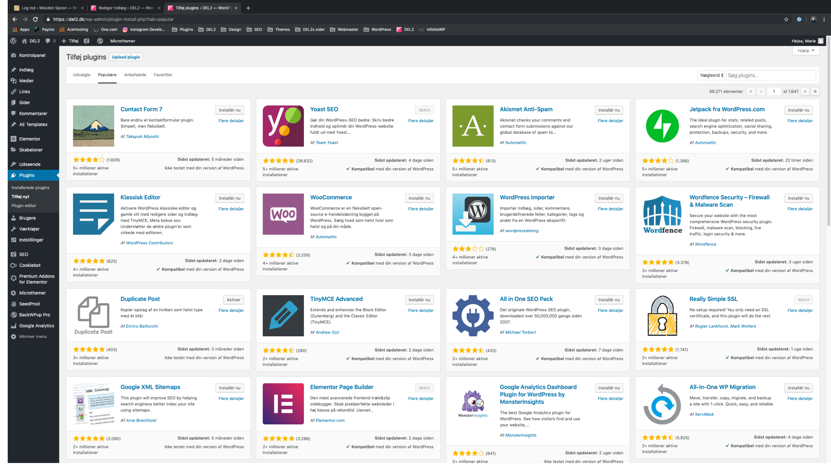Open Installerede plugins submenu item
This screenshot has width=831, height=472.
pyautogui.click(x=31, y=188)
